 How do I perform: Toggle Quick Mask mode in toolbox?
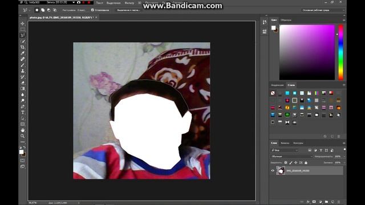pyautogui.click(x=23, y=161)
